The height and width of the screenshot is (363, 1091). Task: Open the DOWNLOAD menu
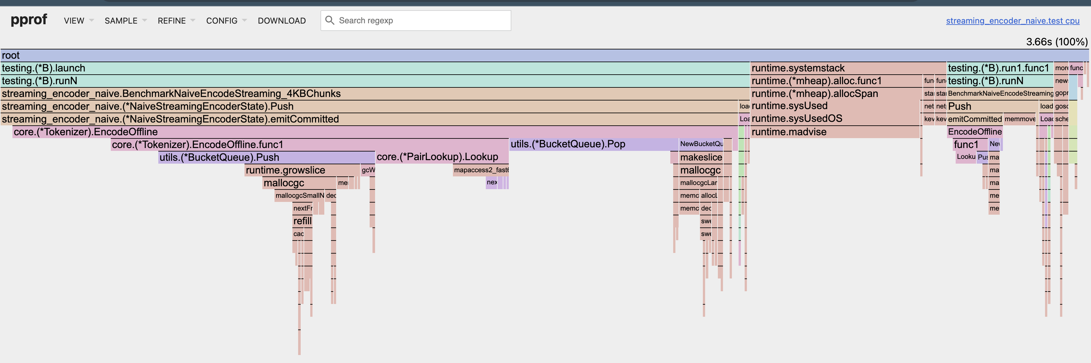click(282, 20)
